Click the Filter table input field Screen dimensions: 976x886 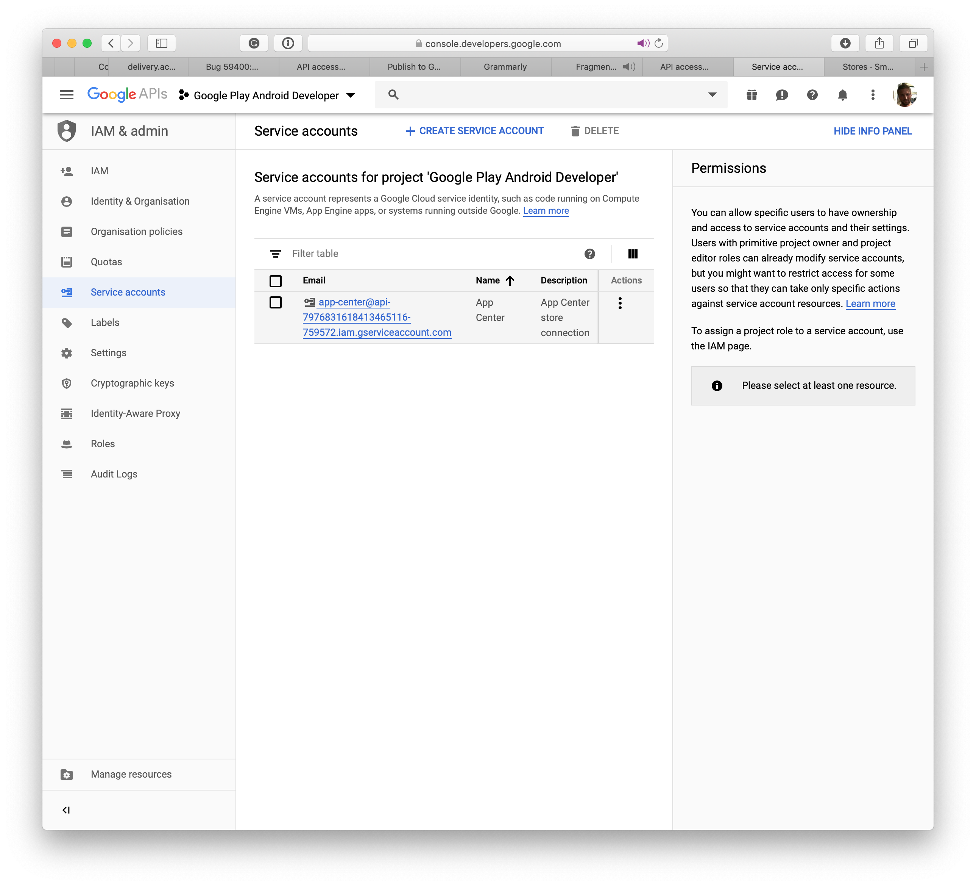click(x=424, y=254)
